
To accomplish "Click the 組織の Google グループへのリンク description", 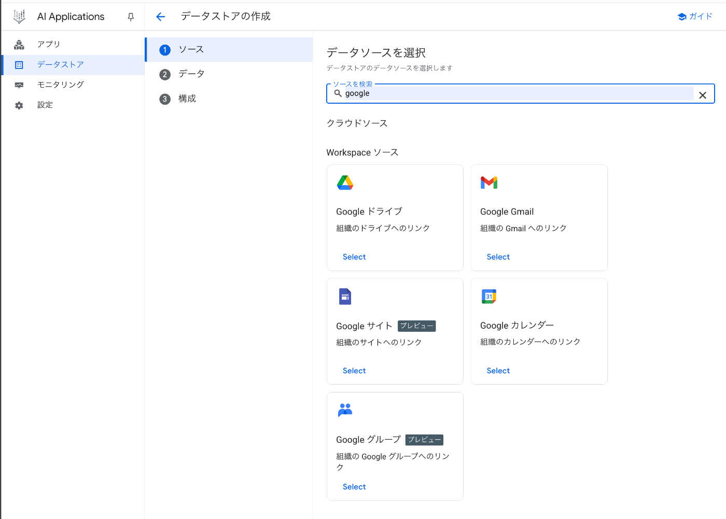I will click(x=393, y=461).
